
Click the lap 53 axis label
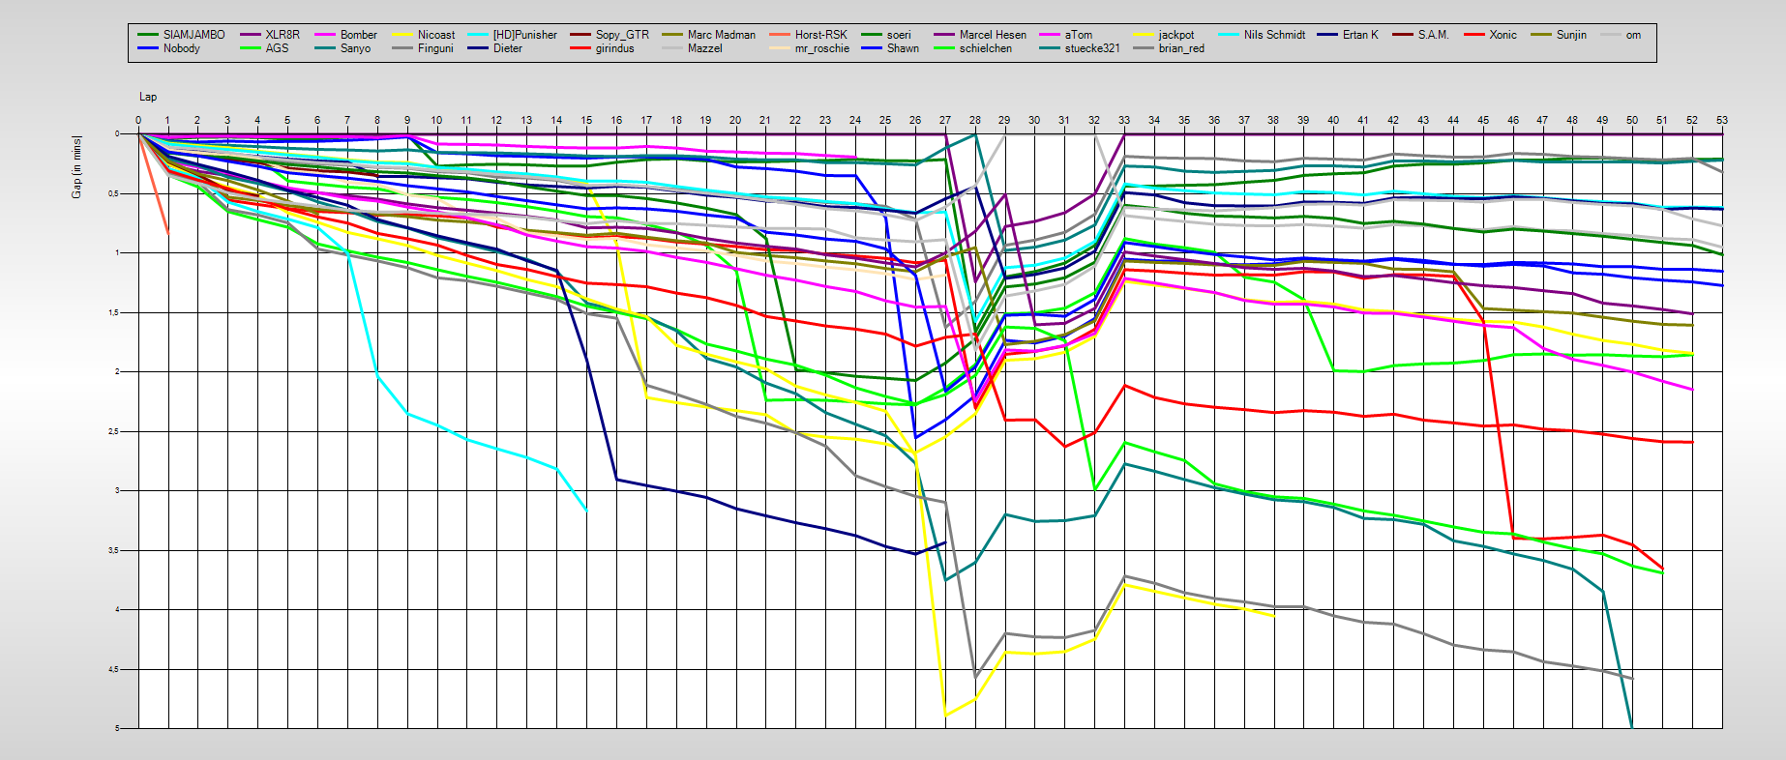point(1721,121)
